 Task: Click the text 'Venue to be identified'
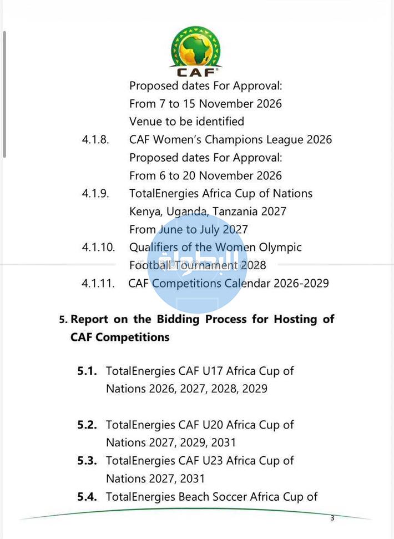186,121
